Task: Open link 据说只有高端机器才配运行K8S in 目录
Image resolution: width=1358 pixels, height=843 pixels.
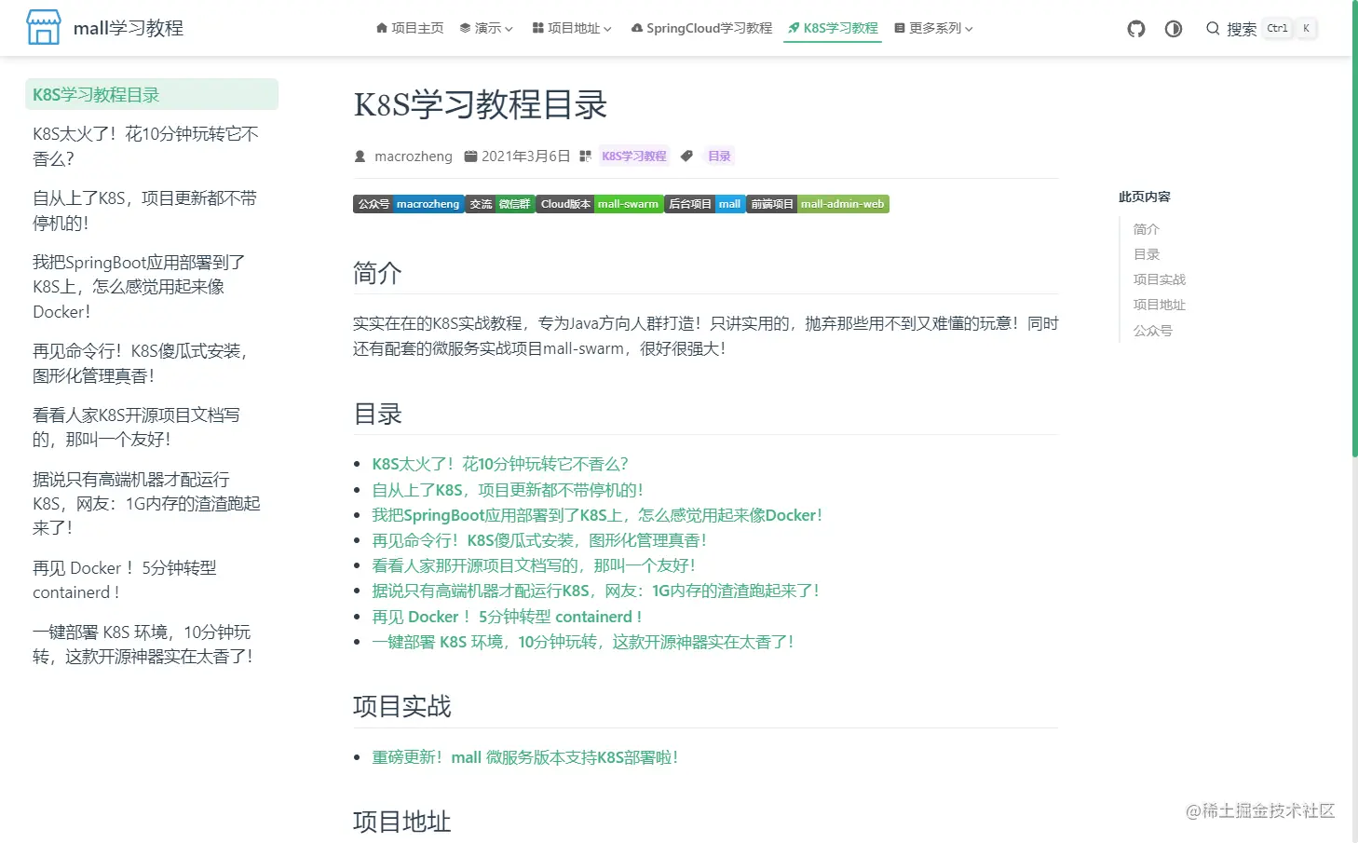Action: [595, 591]
